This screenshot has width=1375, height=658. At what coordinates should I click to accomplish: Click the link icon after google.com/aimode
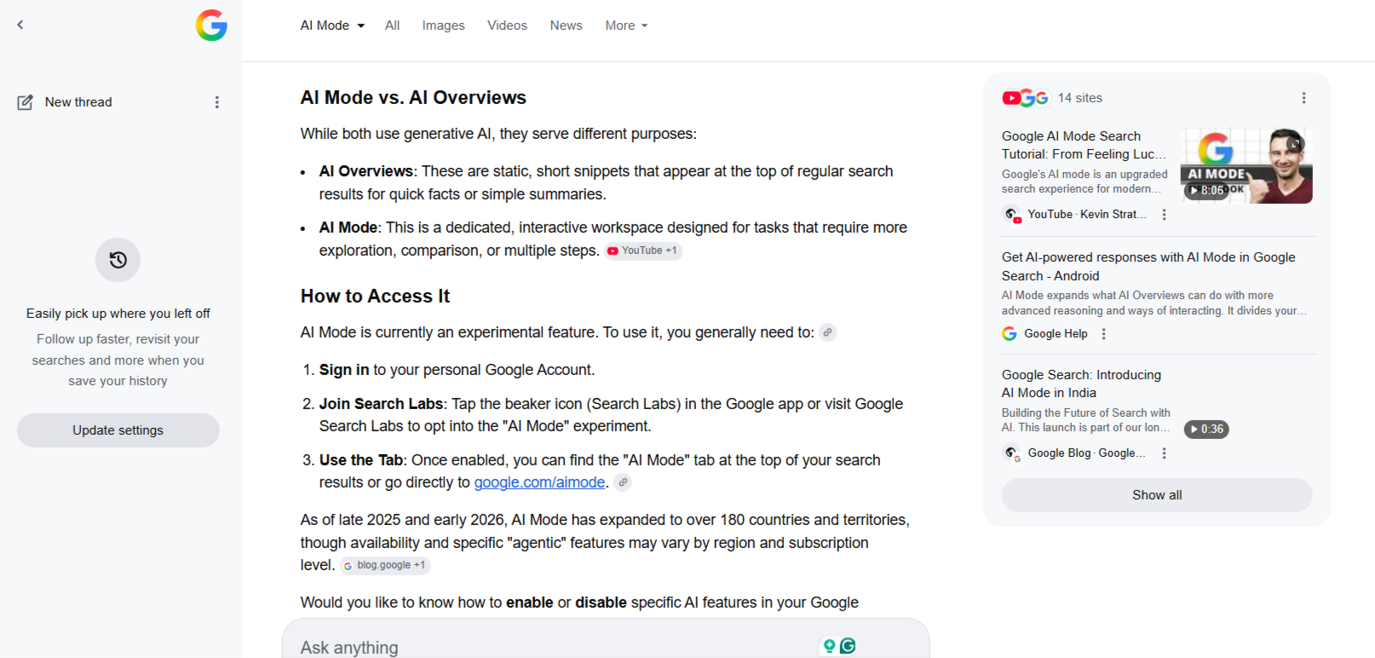pyautogui.click(x=624, y=482)
